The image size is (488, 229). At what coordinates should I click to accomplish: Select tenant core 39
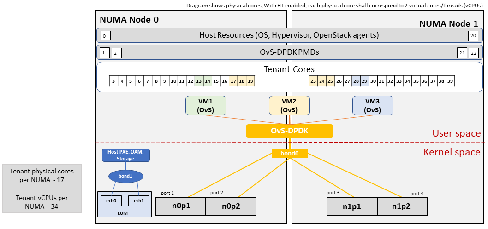(x=450, y=81)
